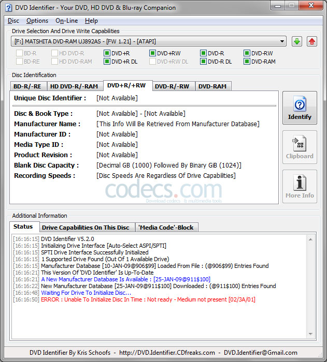The height and width of the screenshot is (362, 327).
Task: Click the Blank Disc Capacity value
Action: tap(169, 165)
